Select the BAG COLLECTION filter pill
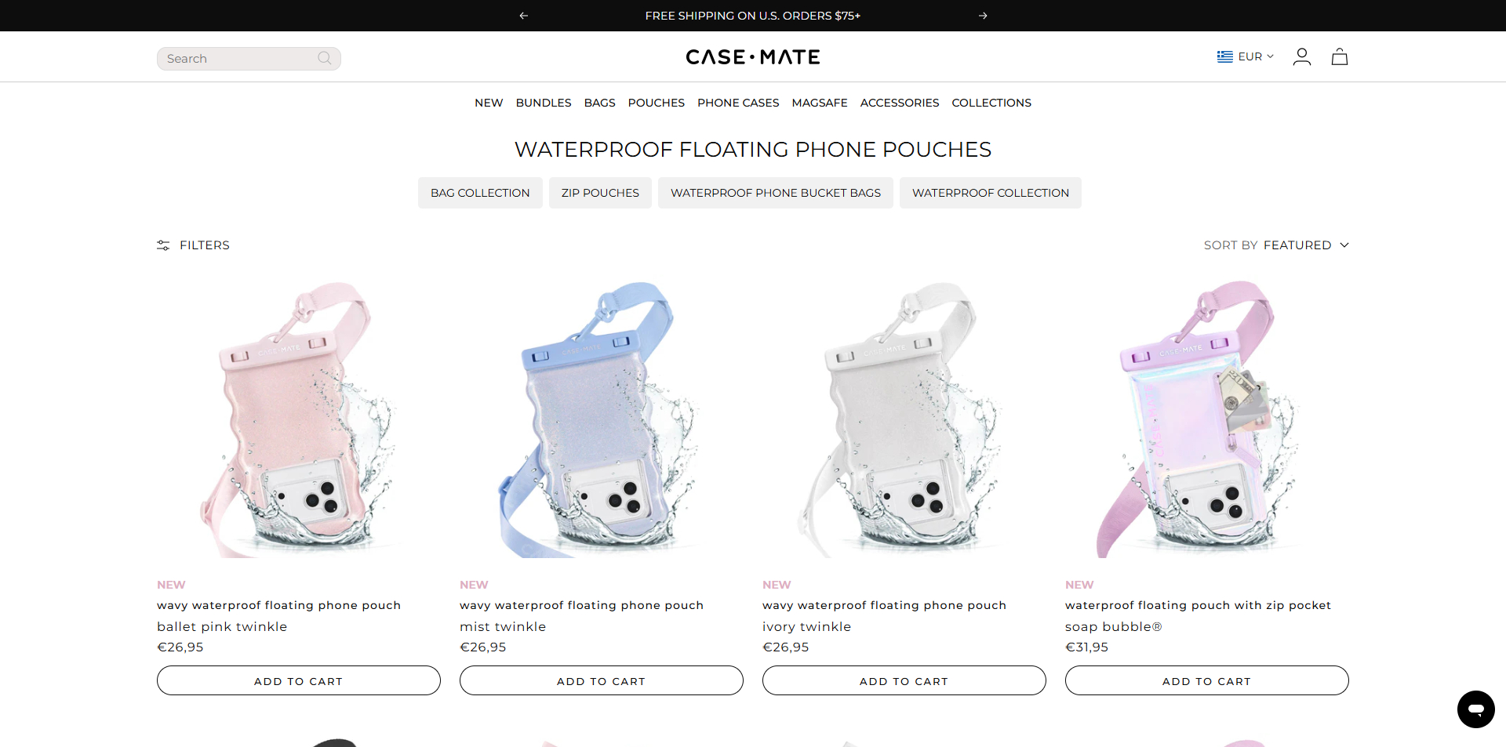1506x747 pixels. 479,193
